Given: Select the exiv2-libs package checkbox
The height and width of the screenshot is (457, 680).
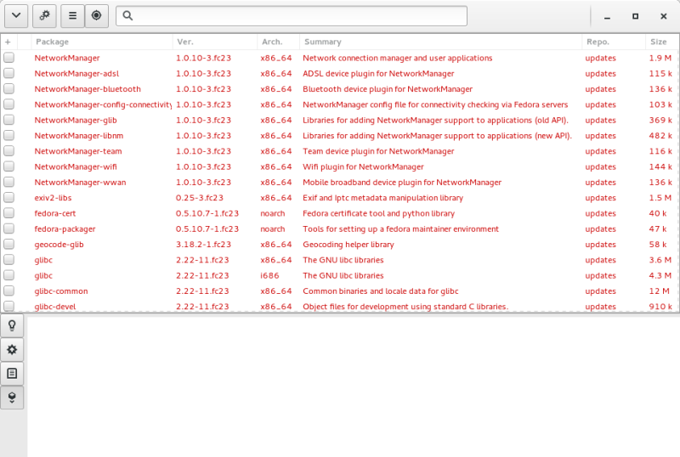Looking at the screenshot, I should (8, 198).
